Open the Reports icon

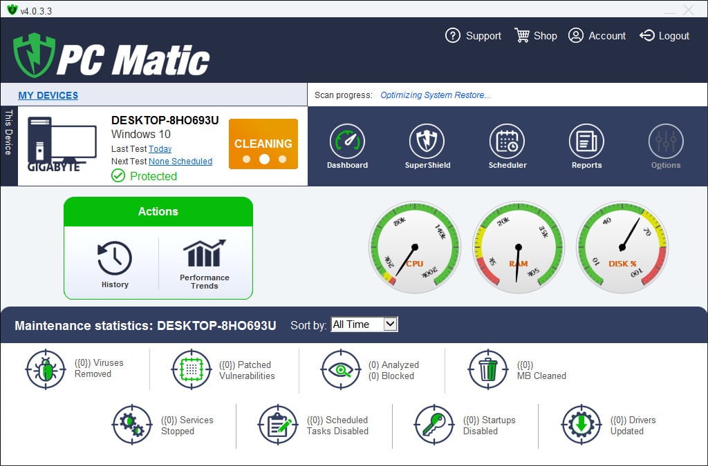pos(586,141)
